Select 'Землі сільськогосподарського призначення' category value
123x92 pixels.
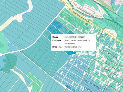(77, 42)
